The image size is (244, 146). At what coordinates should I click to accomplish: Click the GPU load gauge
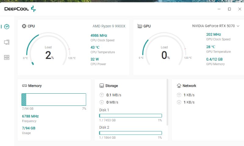[164, 50]
